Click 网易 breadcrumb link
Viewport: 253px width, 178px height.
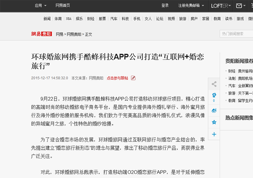[59, 34]
